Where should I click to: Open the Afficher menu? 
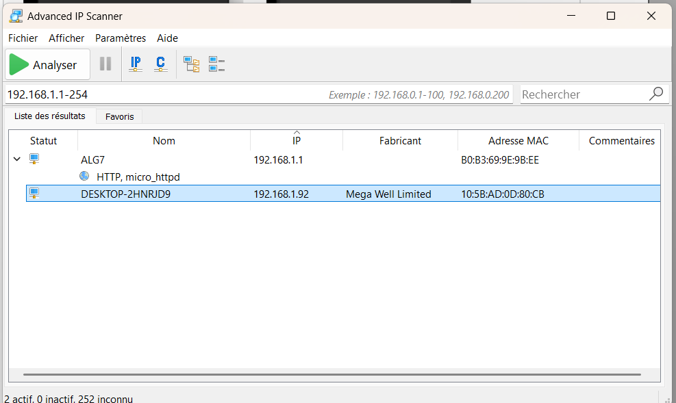coord(66,38)
